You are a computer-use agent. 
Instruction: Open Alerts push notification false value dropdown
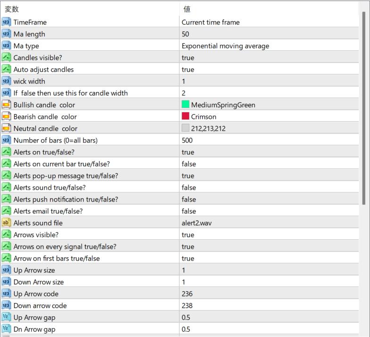189,199
